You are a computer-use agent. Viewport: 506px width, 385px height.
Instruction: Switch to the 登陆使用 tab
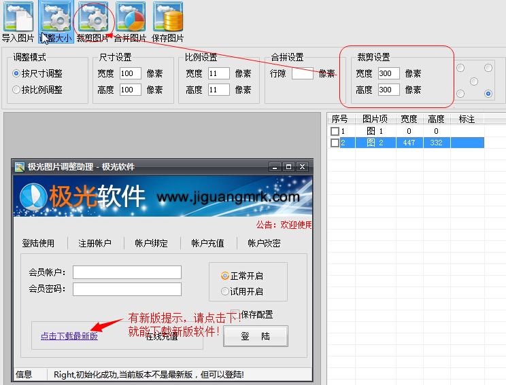click(x=38, y=243)
